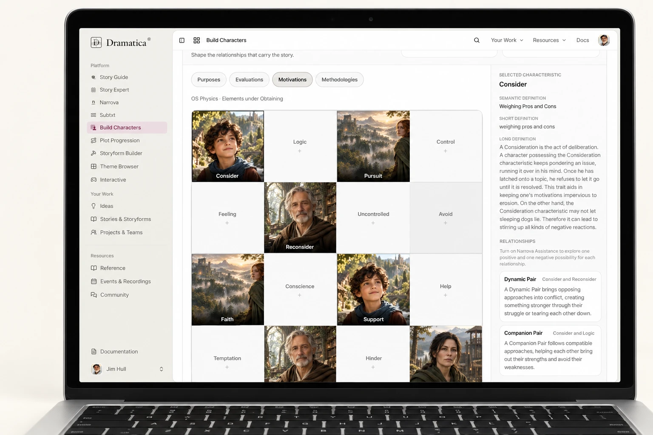Add a character to the Control cell
Viewport: 653px width, 435px height.
tap(446, 151)
